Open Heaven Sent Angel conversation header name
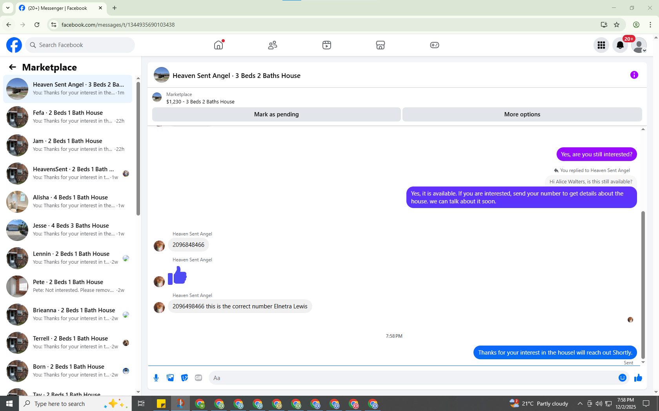 237,76
